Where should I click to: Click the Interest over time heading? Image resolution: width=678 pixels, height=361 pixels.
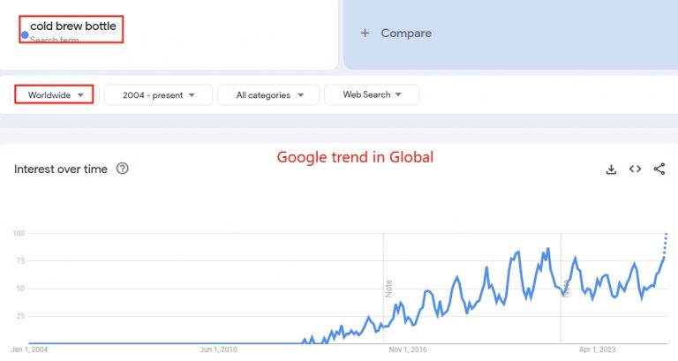point(61,169)
